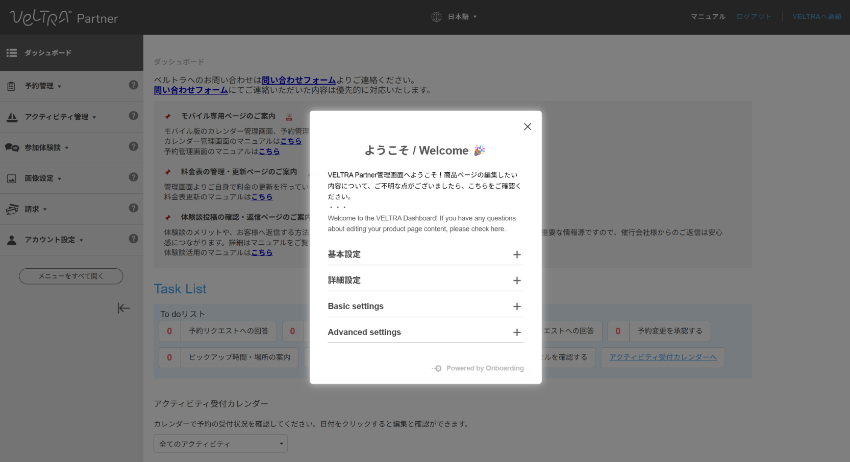Click the 予約変更を承認する task button
Image resolution: width=850 pixels, height=462 pixels.
point(659,331)
